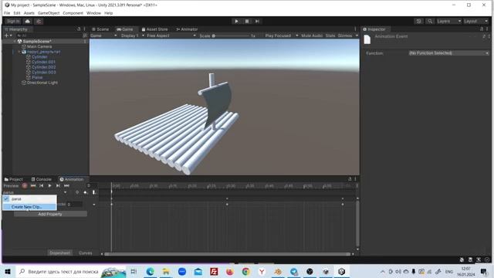The width and height of the screenshot is (494, 278).
Task: Open Hierarchy panel kebab options menu
Action: 84,29
